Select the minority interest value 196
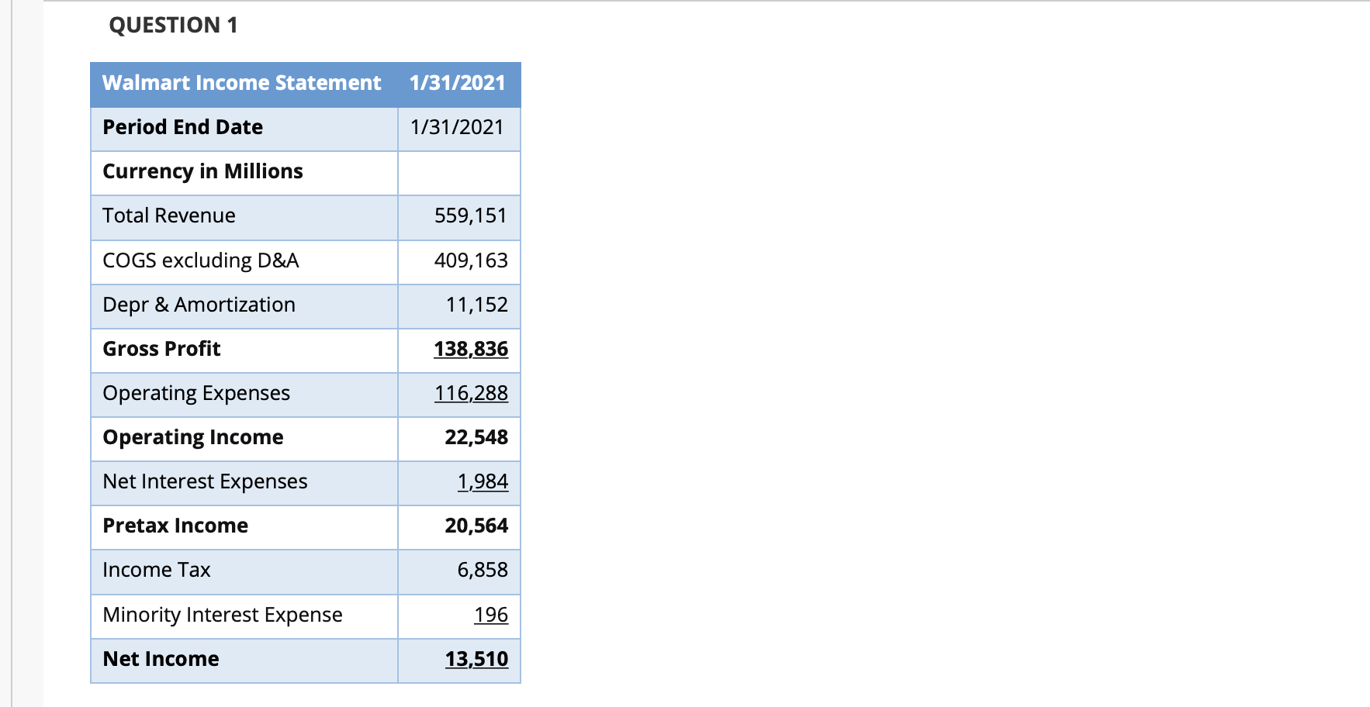The width and height of the screenshot is (1370, 707). (x=491, y=615)
